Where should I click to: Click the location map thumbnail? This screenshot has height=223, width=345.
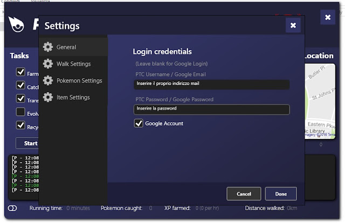pos(320,101)
